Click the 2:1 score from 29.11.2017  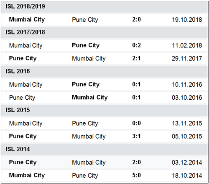pyautogui.click(x=136, y=58)
